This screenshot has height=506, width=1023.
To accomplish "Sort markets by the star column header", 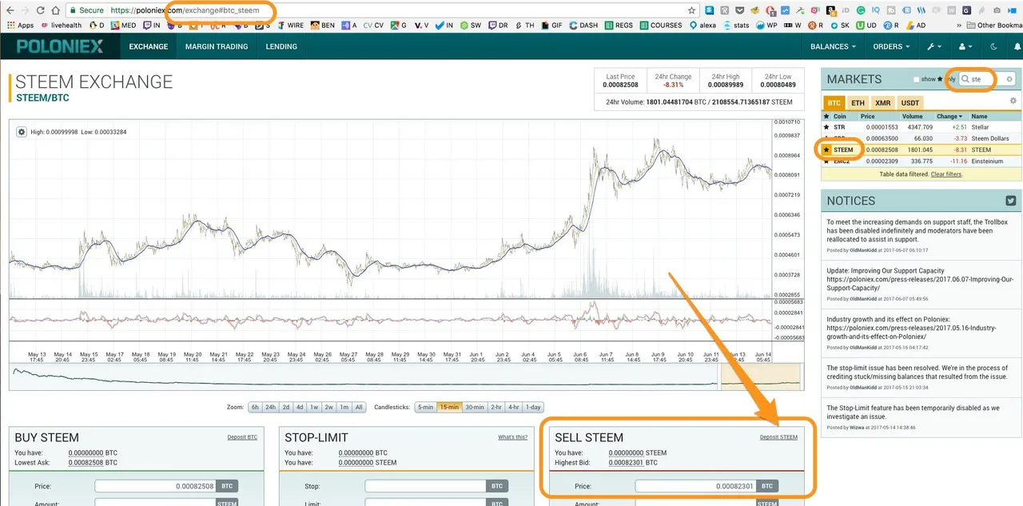I will [827, 116].
